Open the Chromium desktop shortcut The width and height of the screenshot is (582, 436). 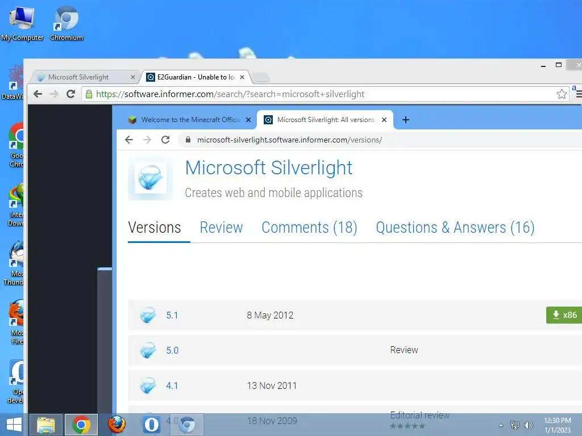pyautogui.click(x=66, y=23)
